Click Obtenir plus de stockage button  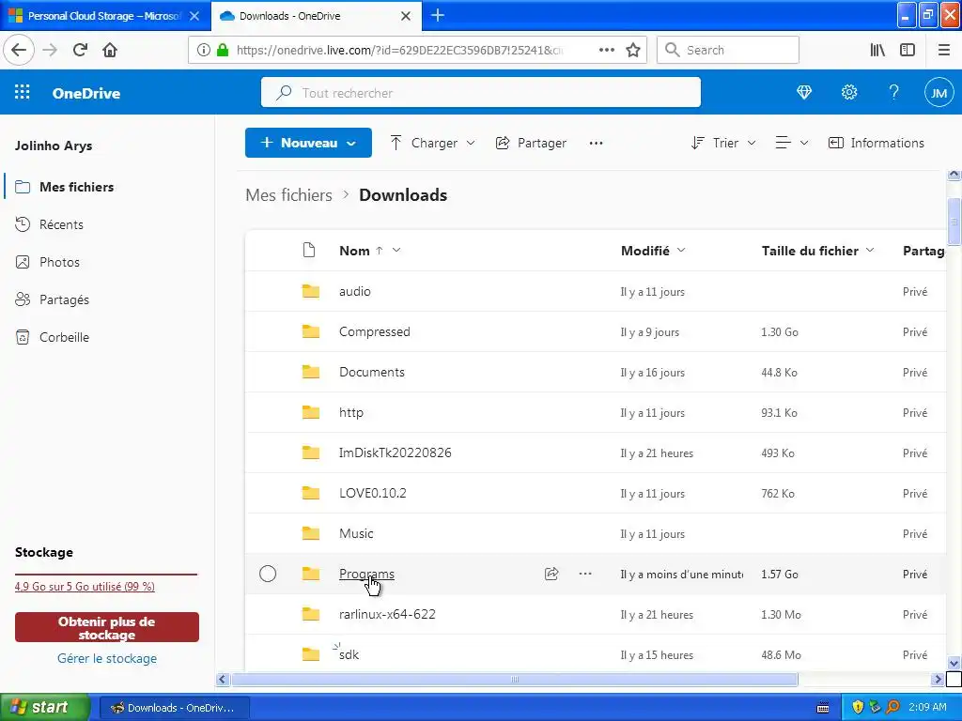[x=107, y=628]
